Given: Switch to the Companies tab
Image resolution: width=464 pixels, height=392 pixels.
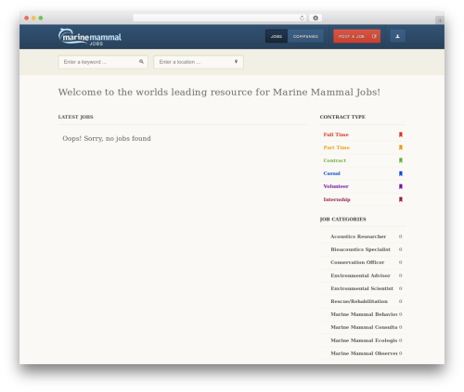Looking at the screenshot, I should pyautogui.click(x=305, y=36).
